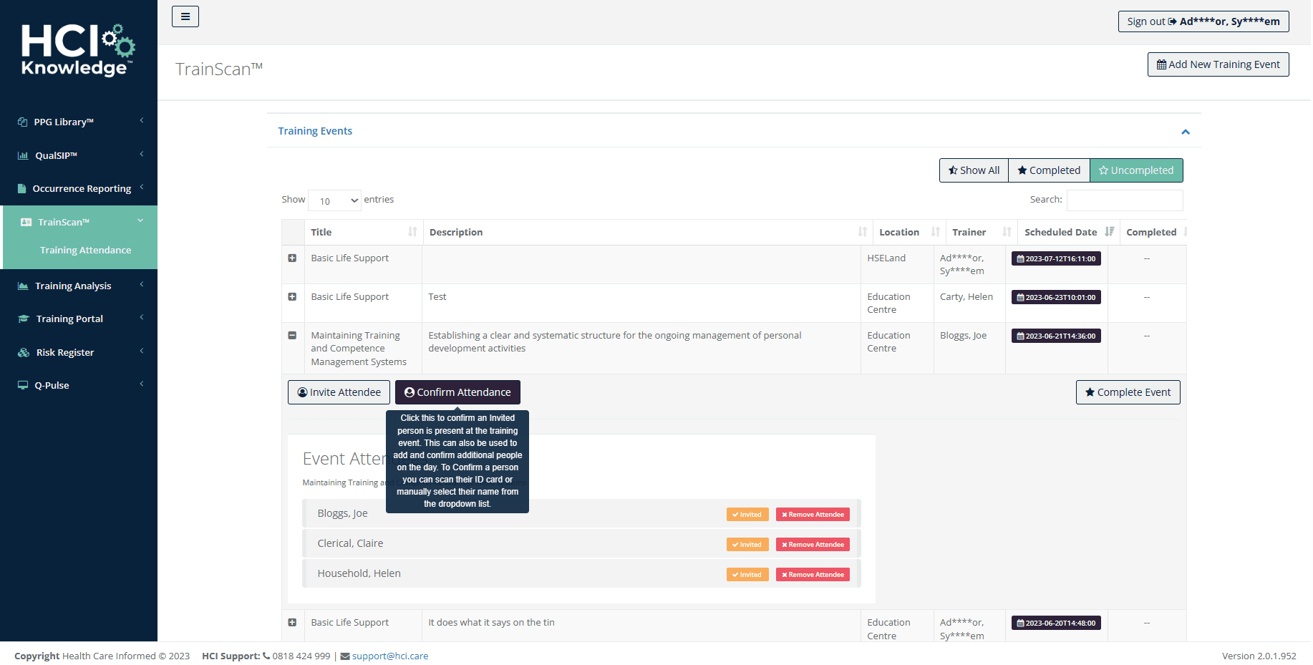This screenshot has width=1313, height=665.
Task: Toggle the Uncompleted events filter
Action: [1136, 170]
